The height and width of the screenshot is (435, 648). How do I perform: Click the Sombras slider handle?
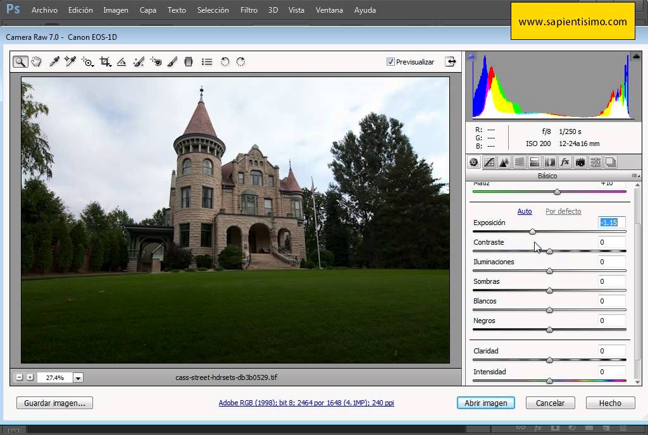pyautogui.click(x=550, y=291)
